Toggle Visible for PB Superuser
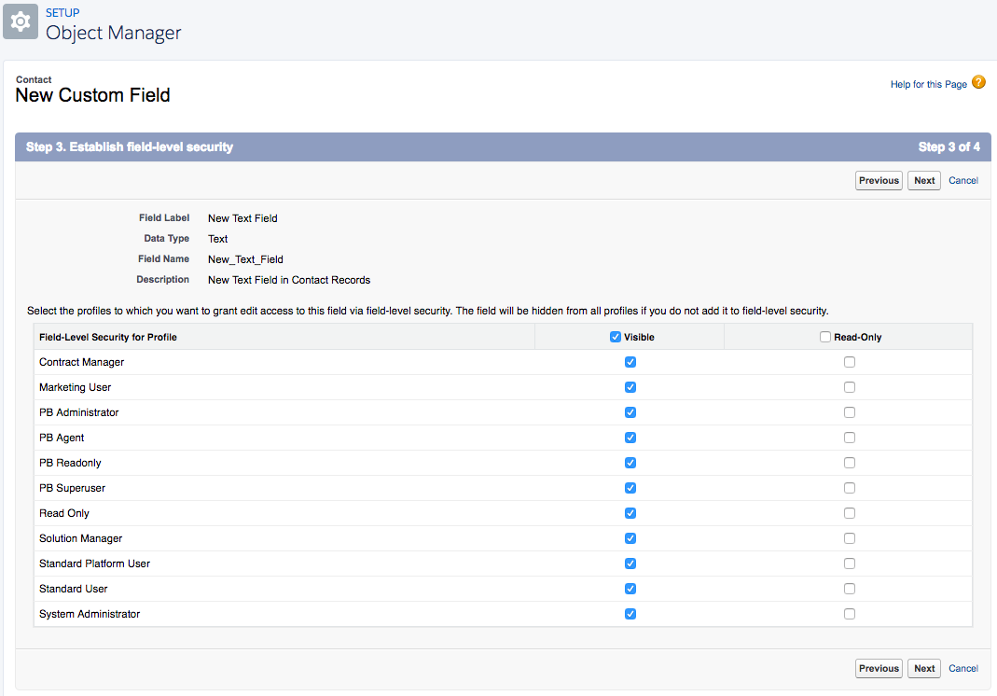This screenshot has height=696, width=997. [x=630, y=487]
